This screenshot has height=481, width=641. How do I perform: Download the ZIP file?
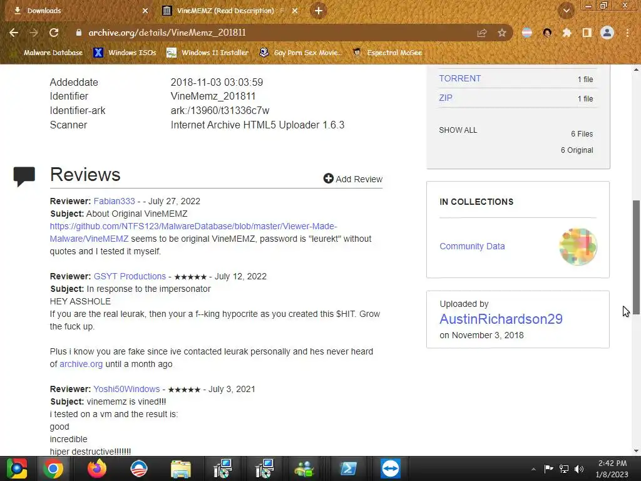click(x=446, y=98)
